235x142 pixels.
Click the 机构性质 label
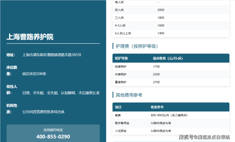12,109
